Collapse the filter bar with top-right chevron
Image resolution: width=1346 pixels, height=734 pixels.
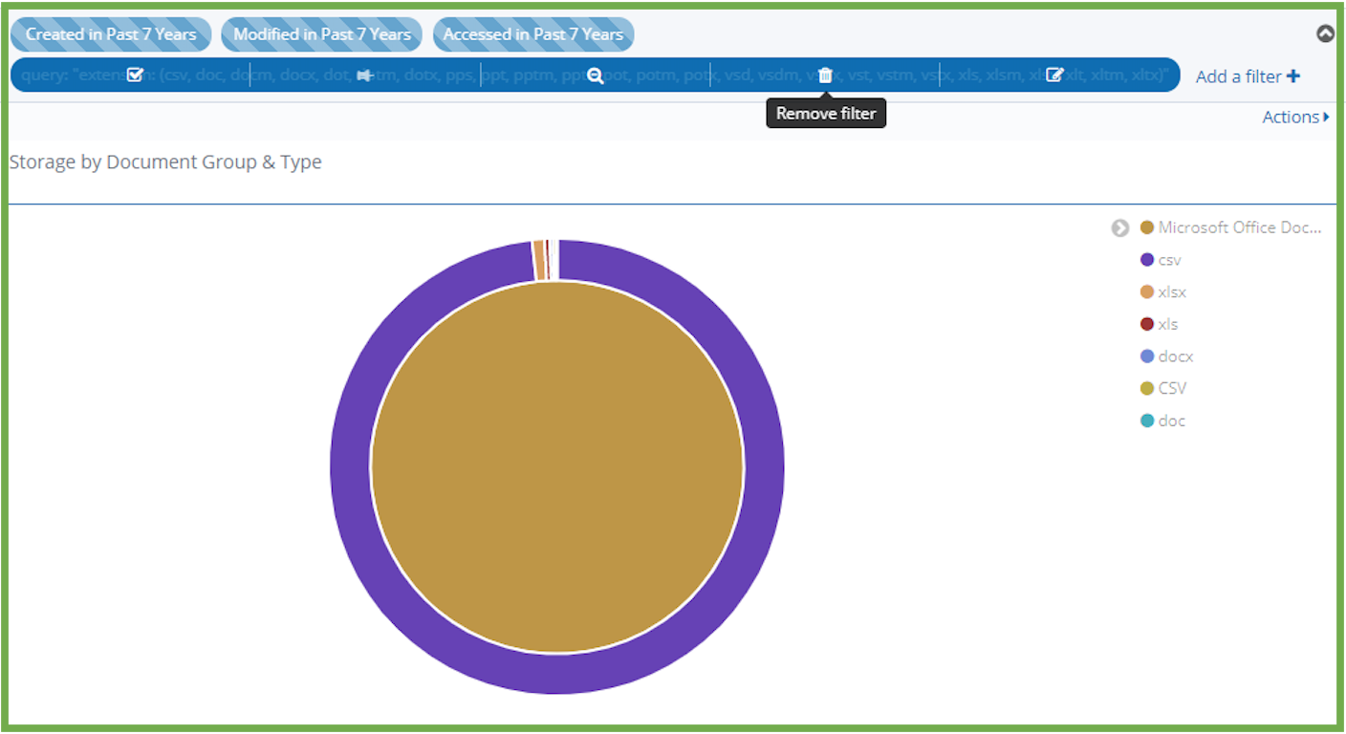(1325, 33)
